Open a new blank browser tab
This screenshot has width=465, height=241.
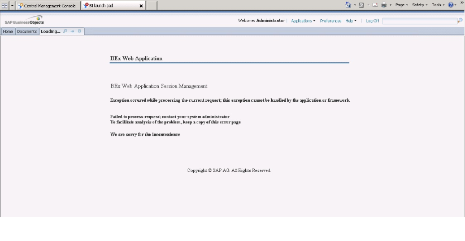151,6
